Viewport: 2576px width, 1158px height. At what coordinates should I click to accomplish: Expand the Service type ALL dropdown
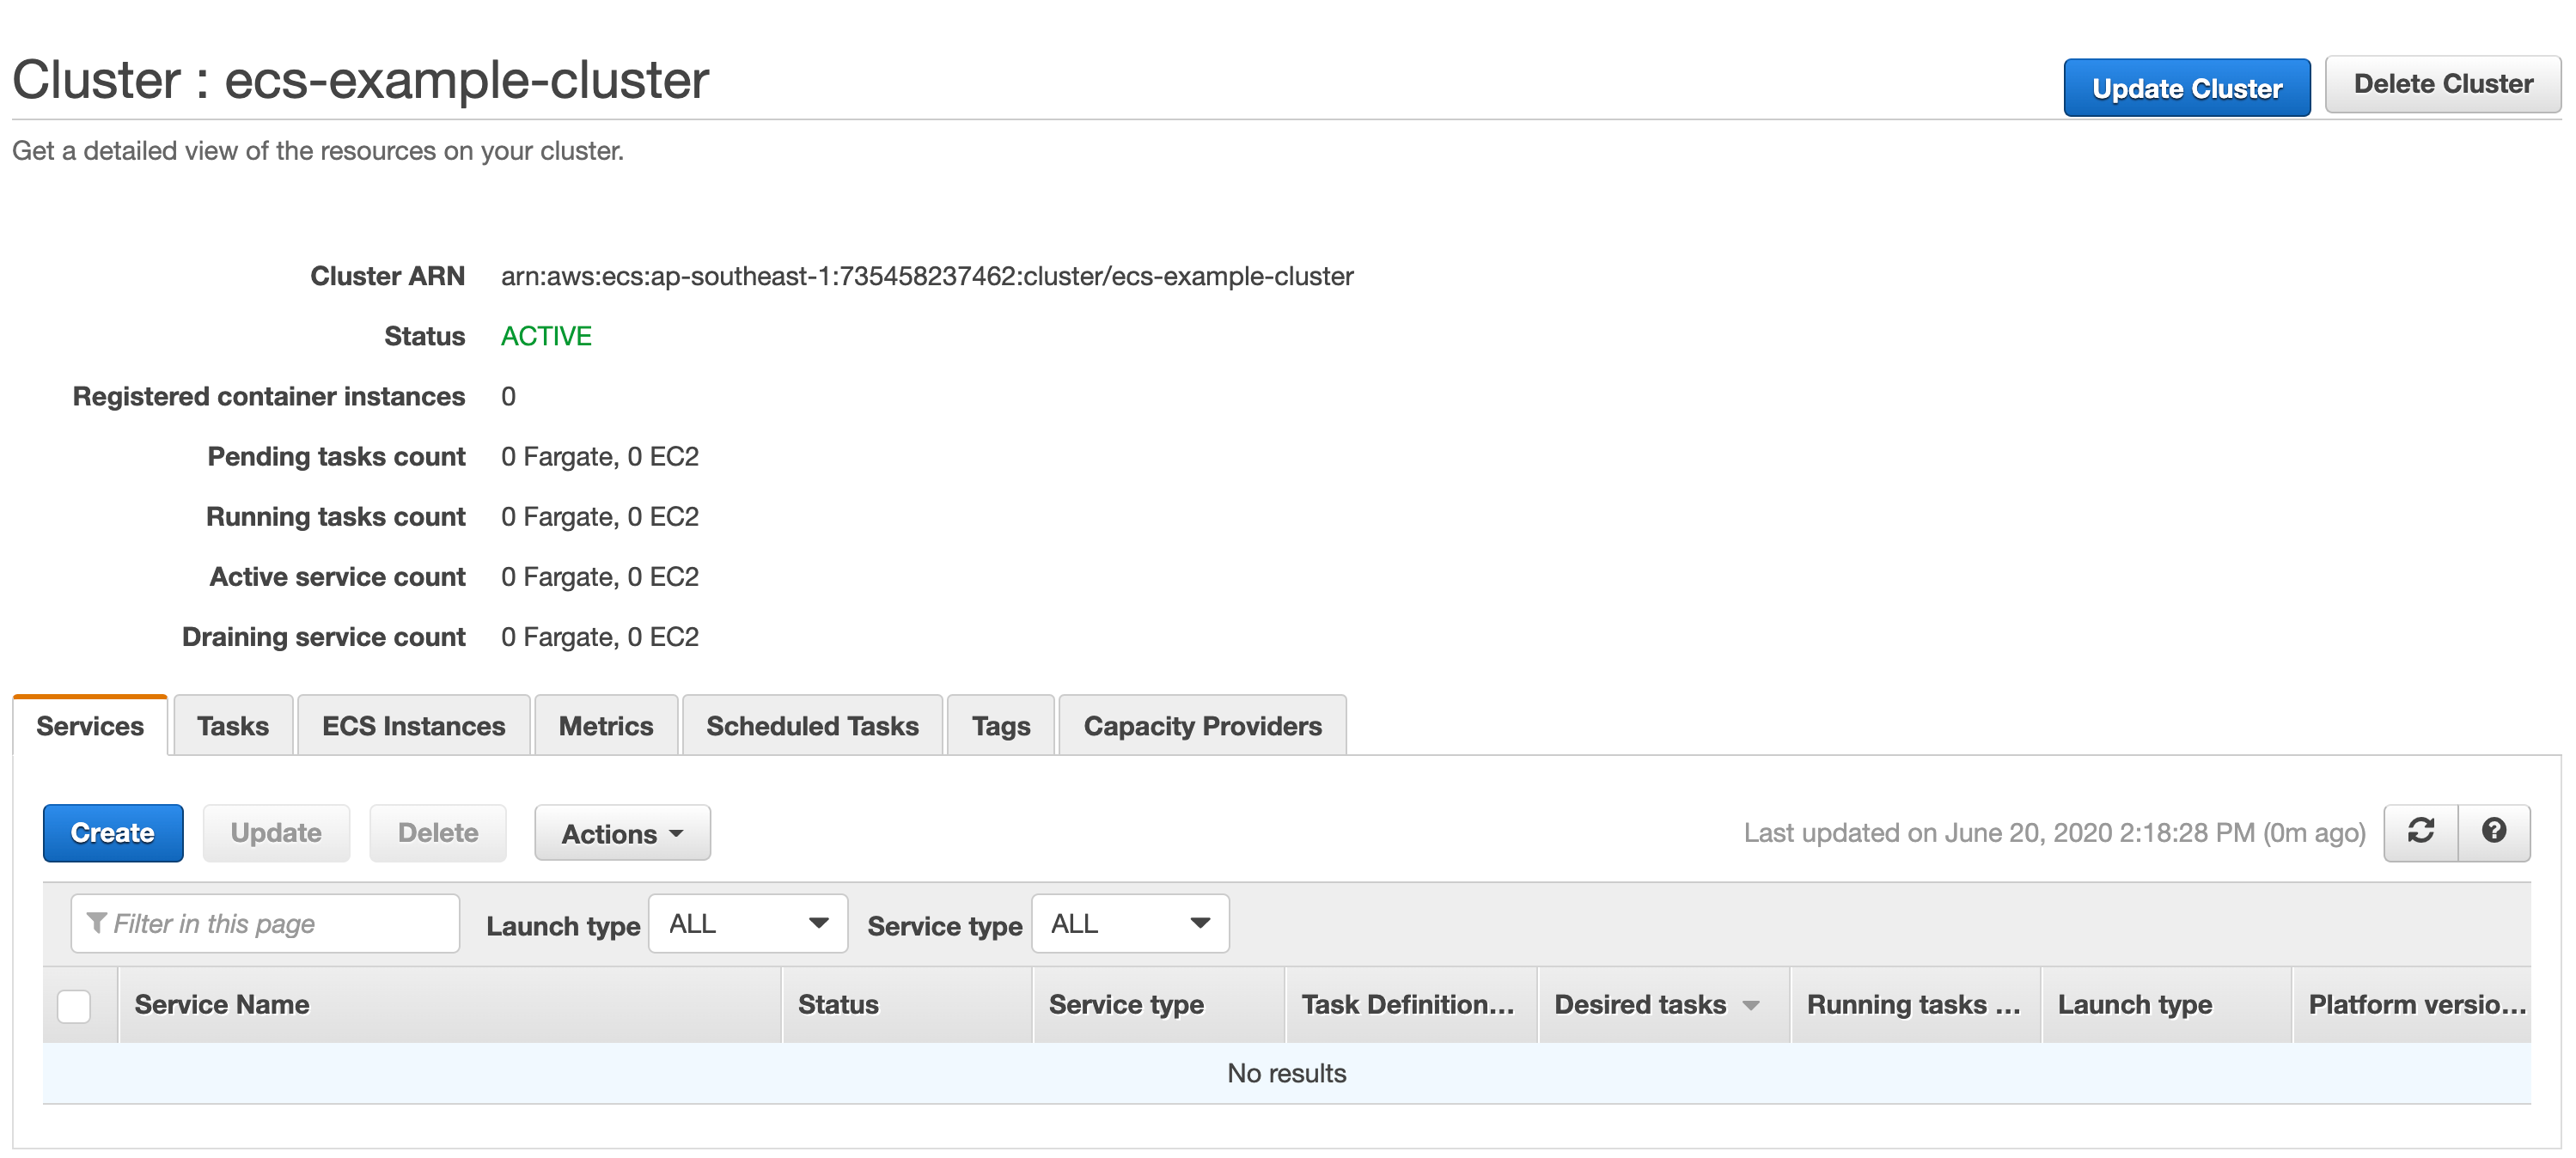[x=1129, y=923]
